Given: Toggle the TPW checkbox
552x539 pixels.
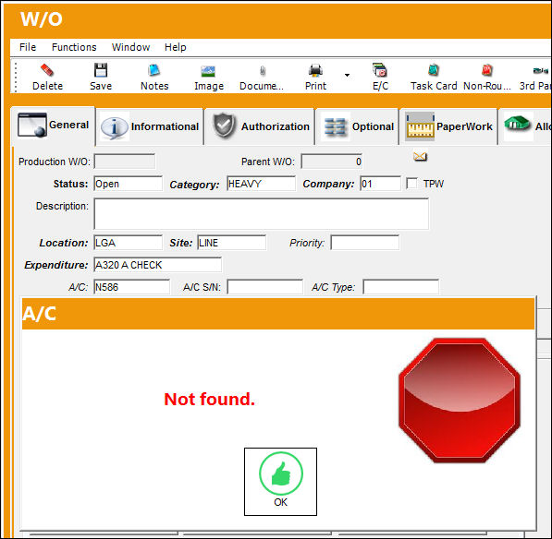Looking at the screenshot, I should (x=411, y=184).
